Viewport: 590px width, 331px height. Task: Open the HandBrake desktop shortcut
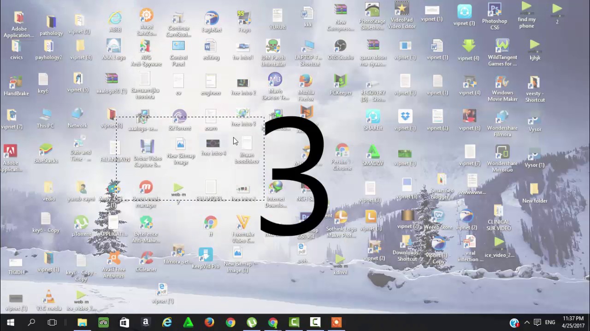coord(16,86)
